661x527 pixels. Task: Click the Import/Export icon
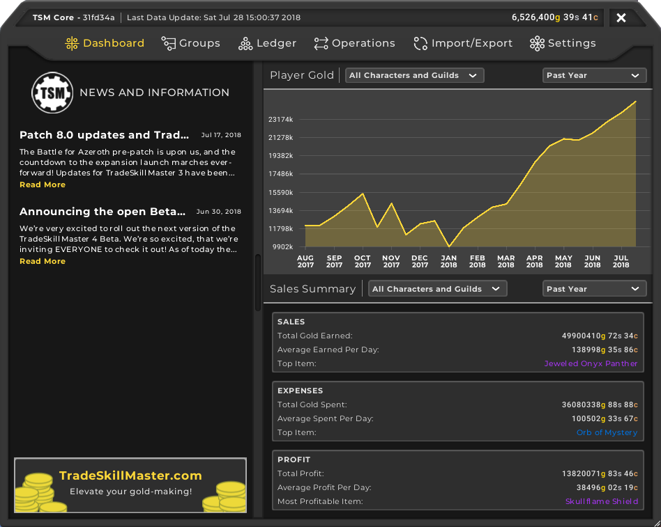click(420, 44)
